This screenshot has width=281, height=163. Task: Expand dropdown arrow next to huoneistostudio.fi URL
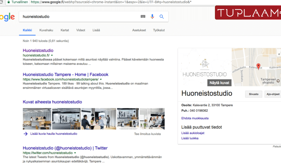[x=52, y=55]
